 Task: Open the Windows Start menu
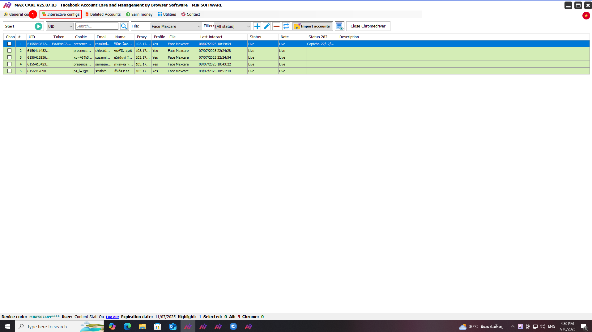point(7,326)
